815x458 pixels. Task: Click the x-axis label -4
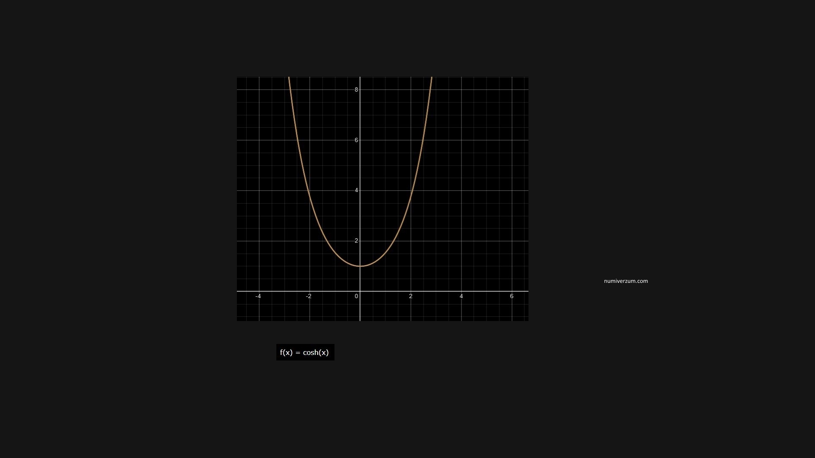pos(258,296)
